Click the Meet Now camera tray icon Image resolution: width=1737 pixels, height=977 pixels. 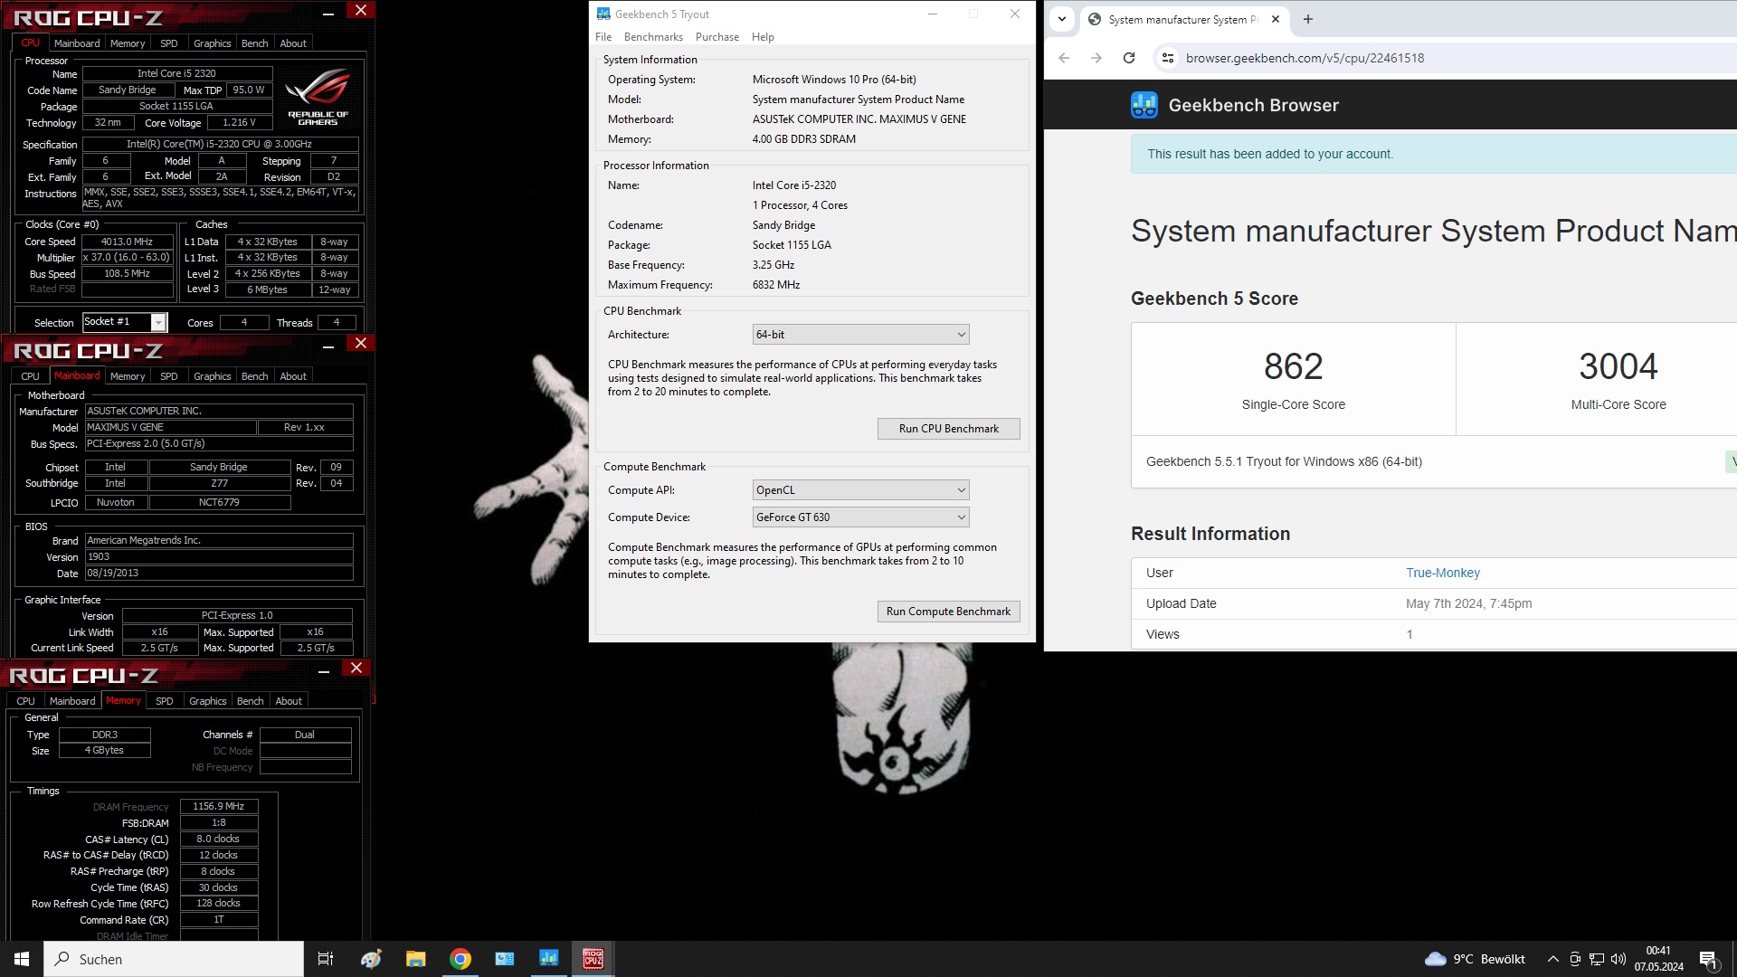(x=1575, y=959)
